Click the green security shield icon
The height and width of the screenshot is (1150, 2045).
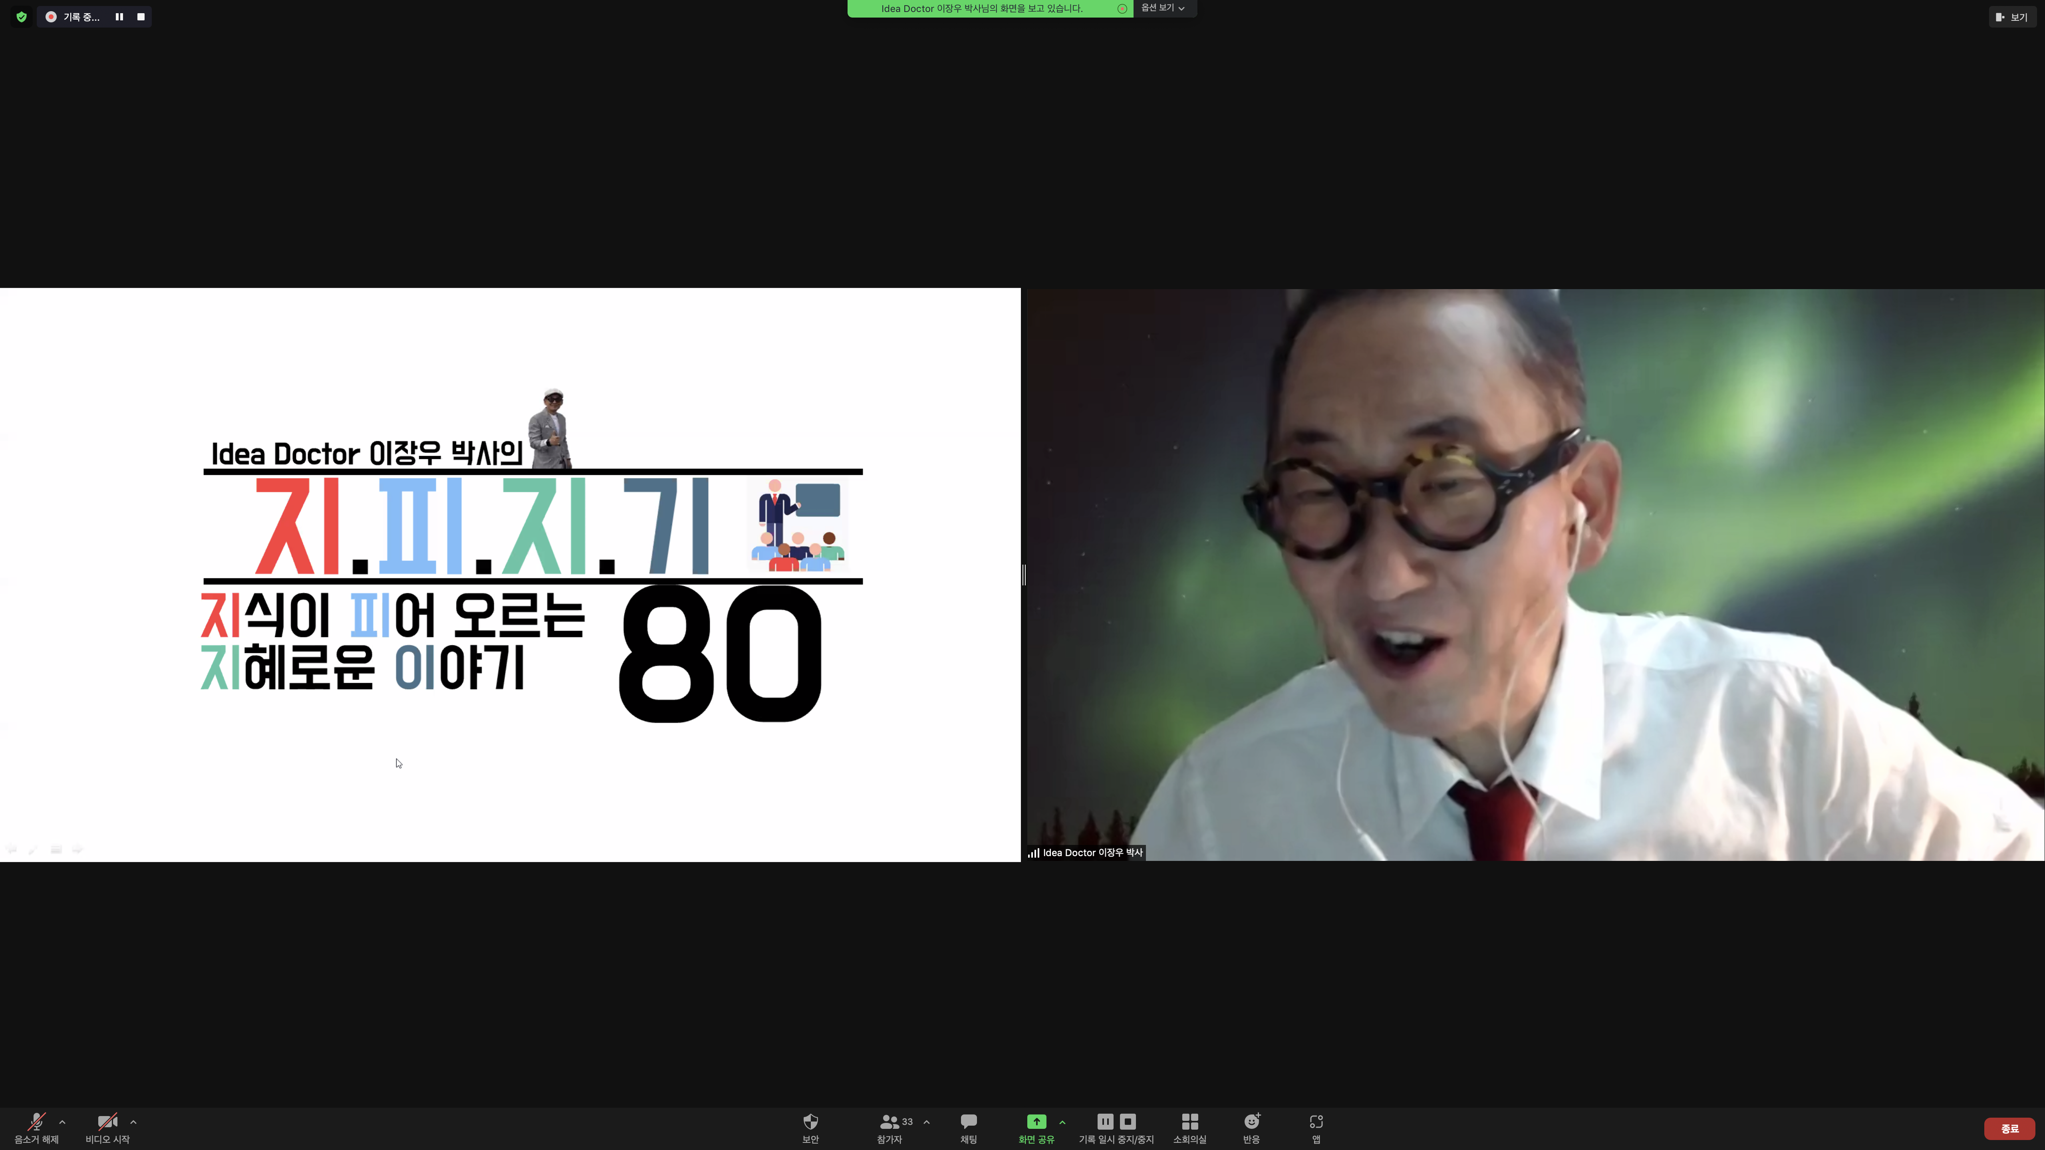coord(22,17)
